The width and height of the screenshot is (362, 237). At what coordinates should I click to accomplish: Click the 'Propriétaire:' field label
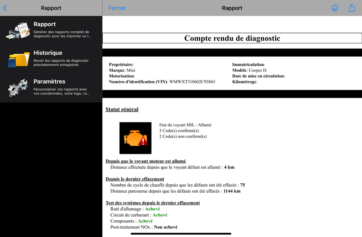(x=121, y=65)
